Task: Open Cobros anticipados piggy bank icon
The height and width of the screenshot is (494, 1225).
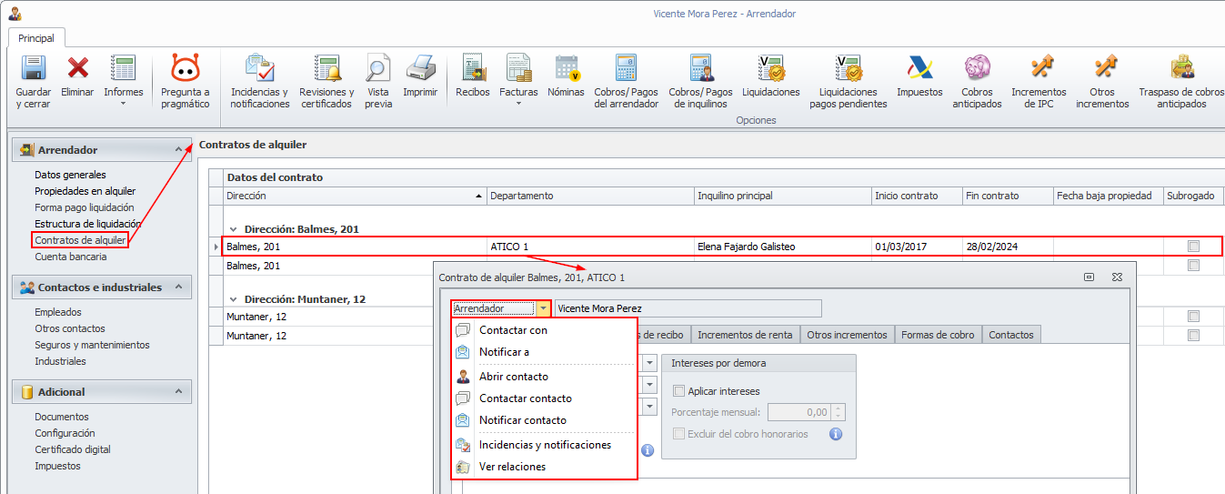Action: tap(977, 68)
